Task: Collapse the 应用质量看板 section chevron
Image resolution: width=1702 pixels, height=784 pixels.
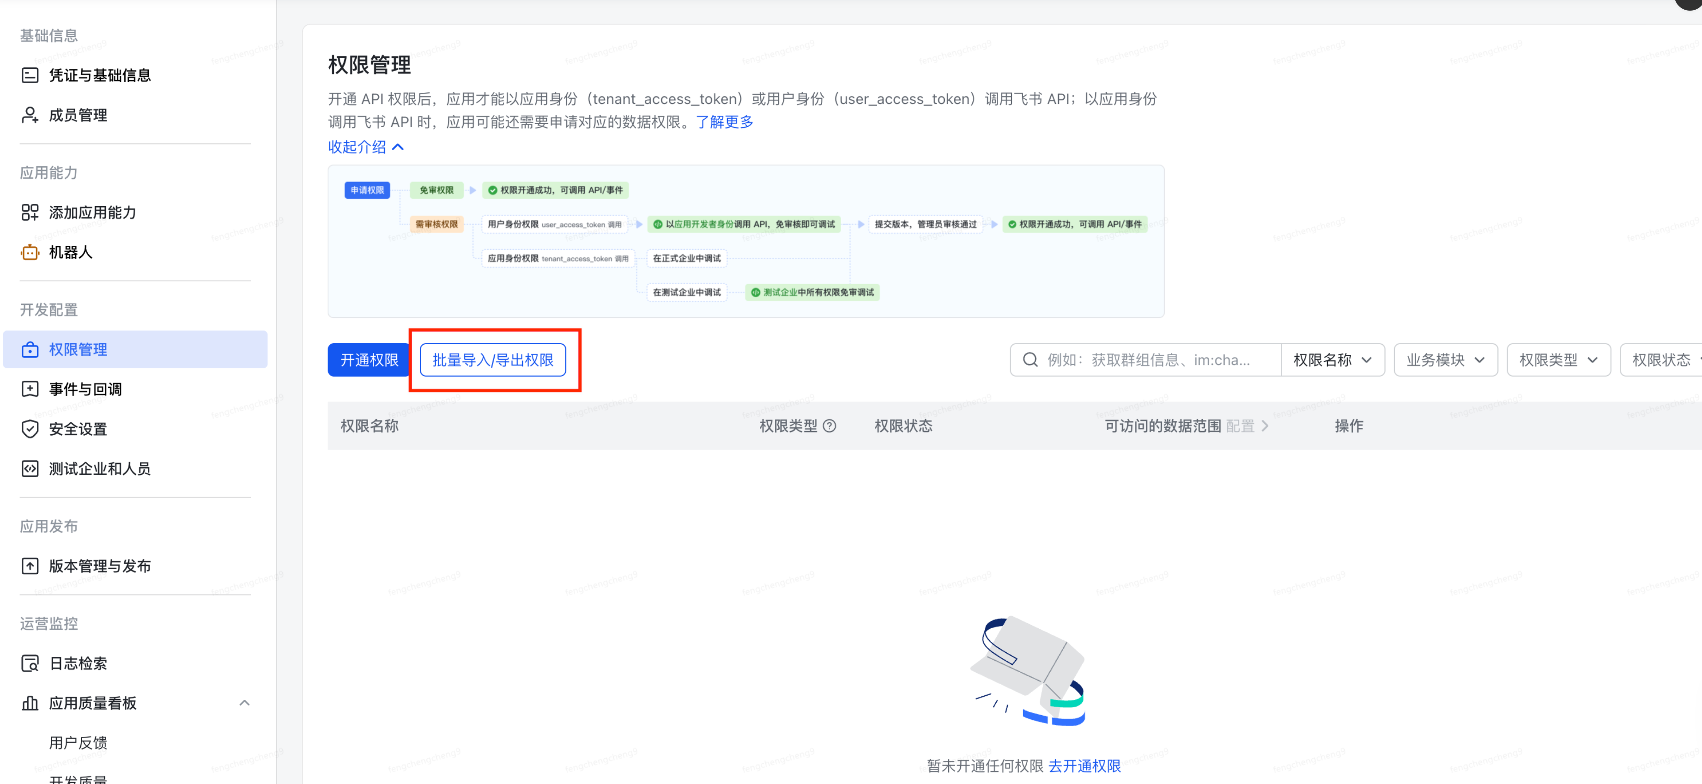Action: click(x=245, y=703)
